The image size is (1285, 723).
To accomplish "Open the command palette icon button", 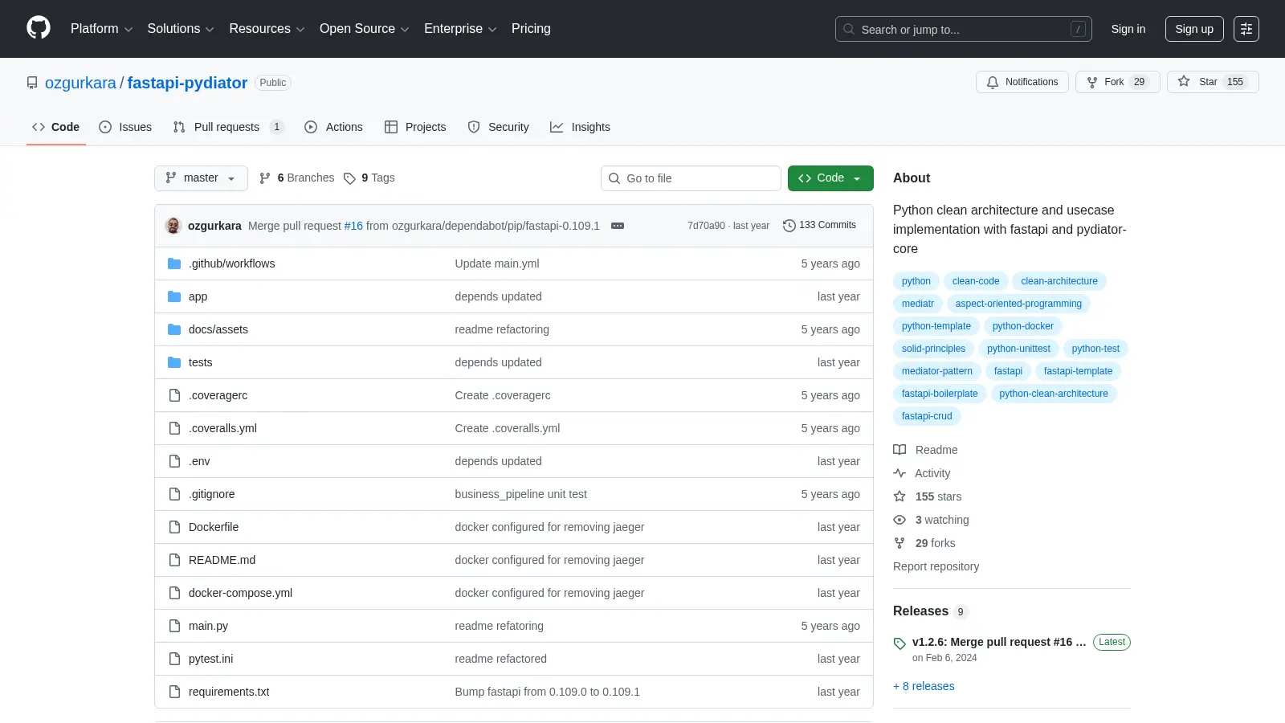I will click(x=1246, y=29).
